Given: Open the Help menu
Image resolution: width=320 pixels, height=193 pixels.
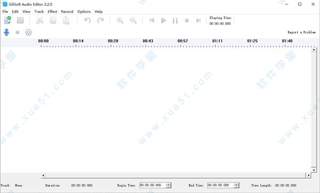Looking at the screenshot, I should coord(99,12).
